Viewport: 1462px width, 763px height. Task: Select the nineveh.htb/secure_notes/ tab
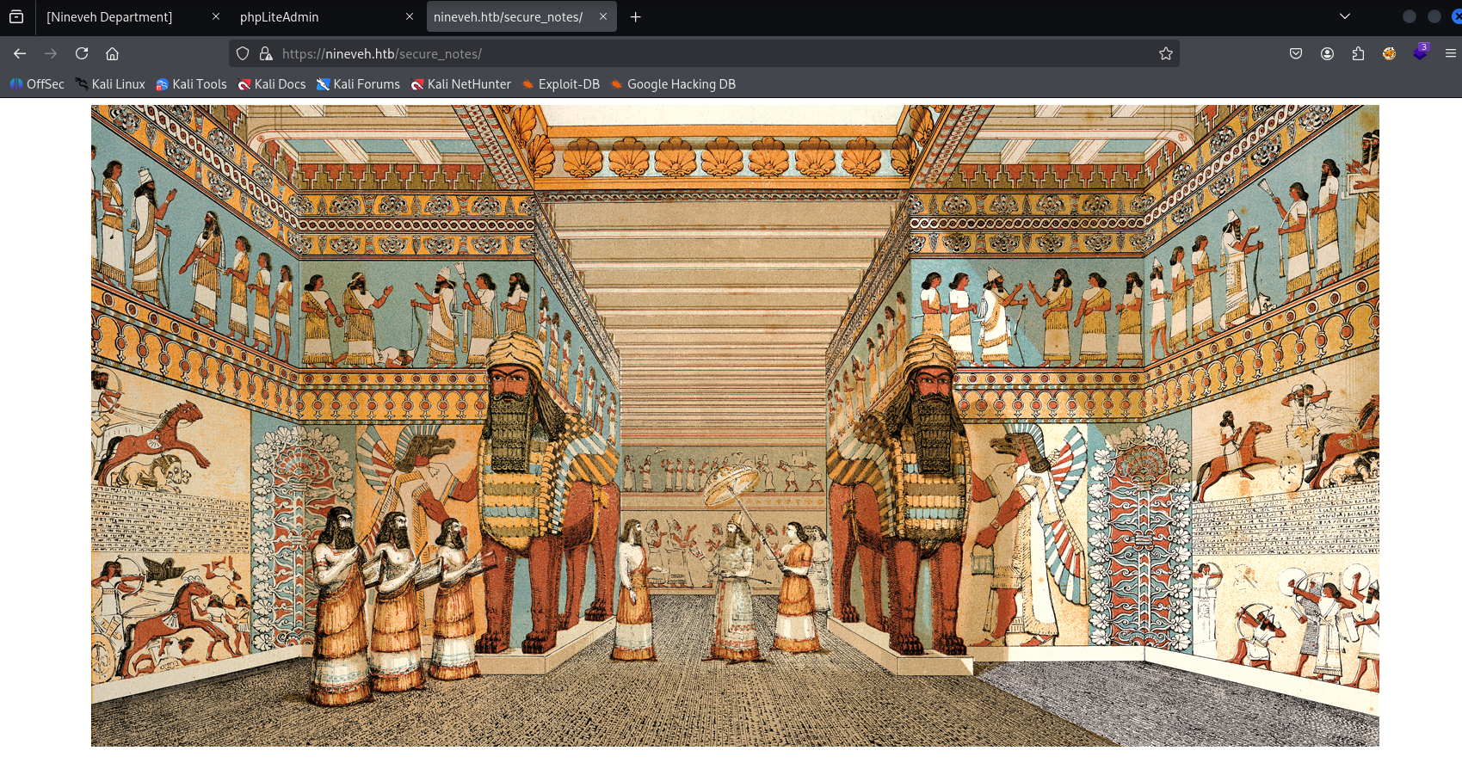point(521,16)
